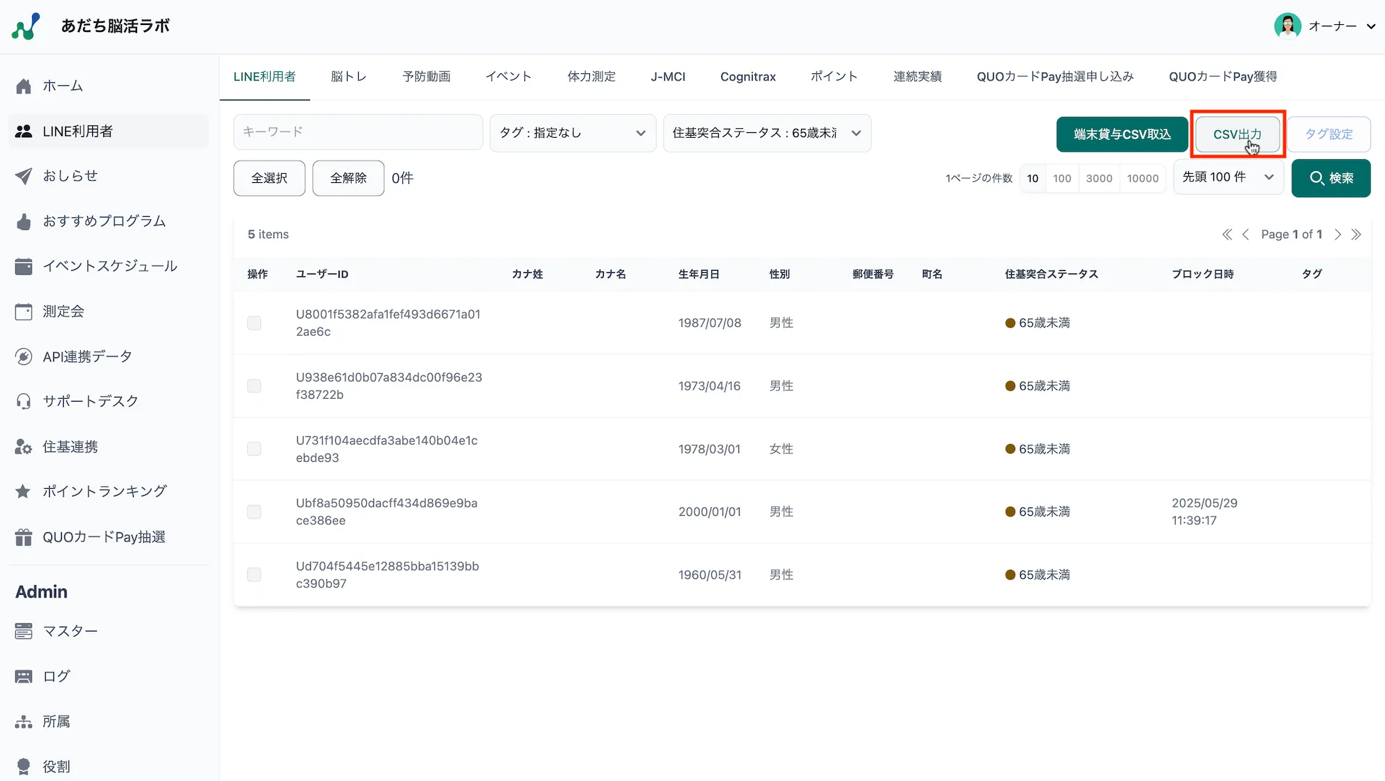1385x781 pixels.
Task: Expand the タグ：指定なし dropdown
Action: click(573, 133)
